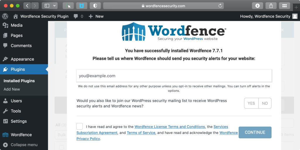Click the home icon in admin bar
Image resolution: width=300 pixels, height=150 pixels.
click(16, 16)
